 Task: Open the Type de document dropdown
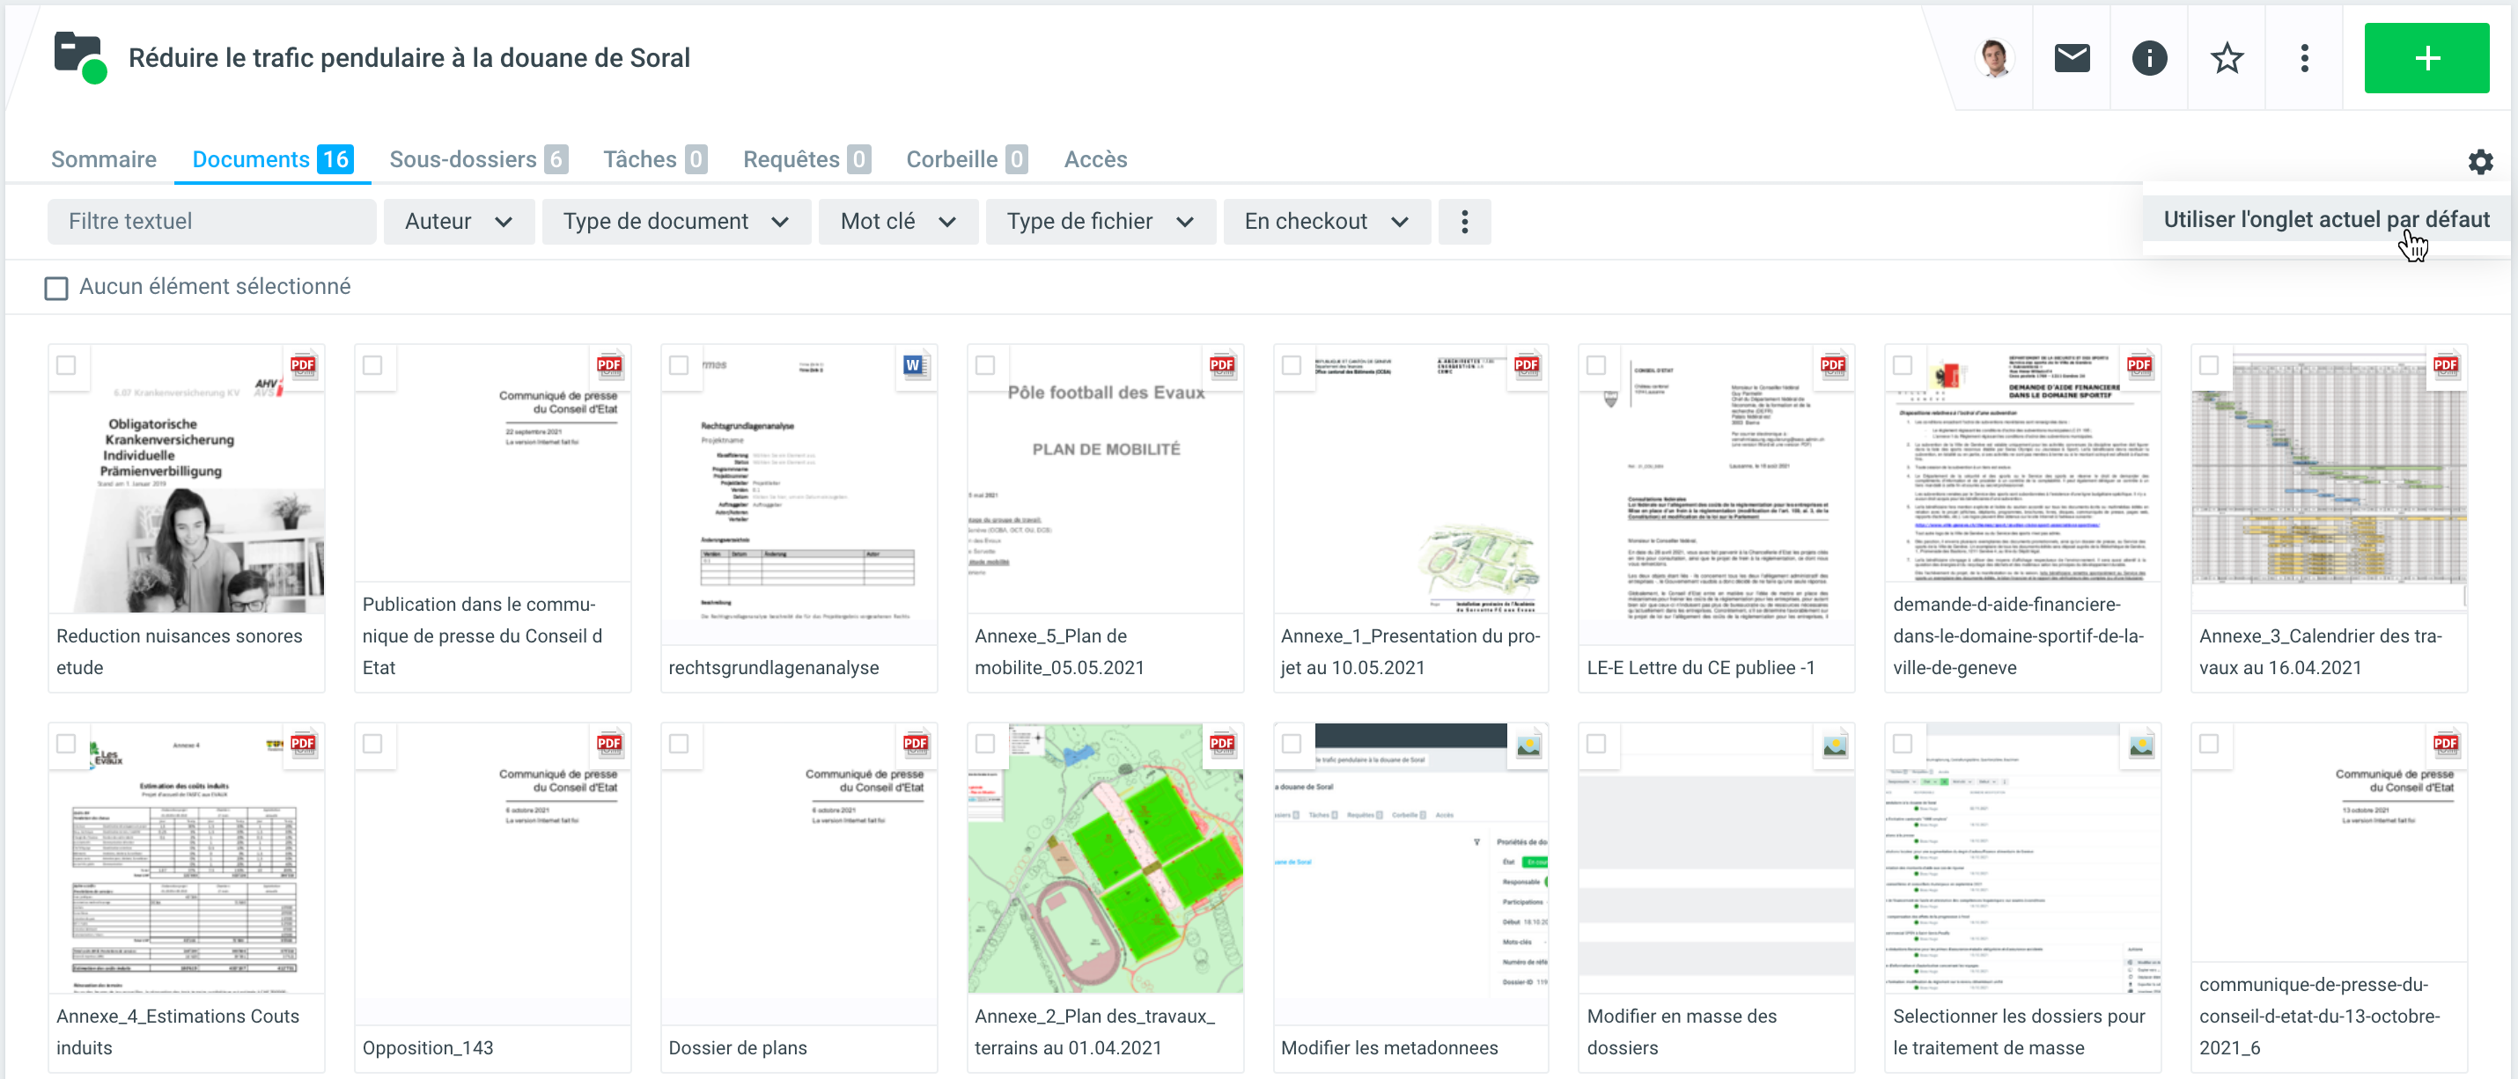pyautogui.click(x=675, y=222)
